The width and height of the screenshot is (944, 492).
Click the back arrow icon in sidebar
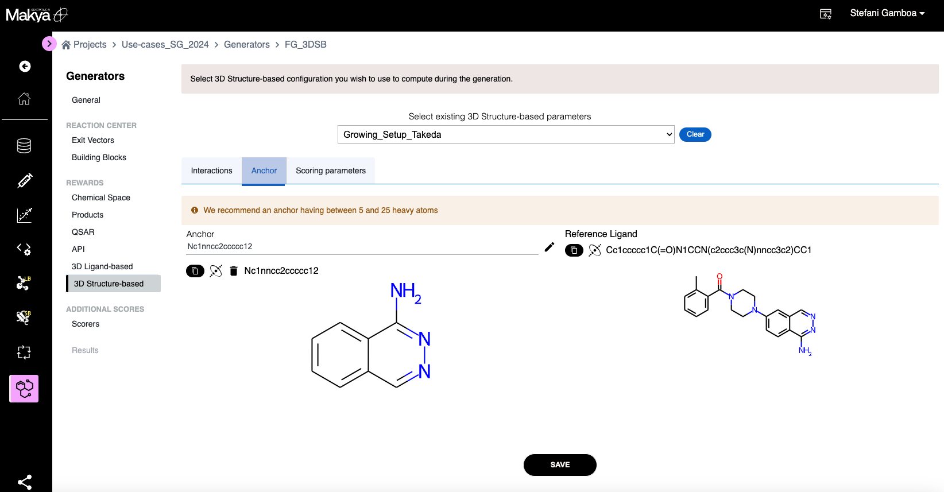click(25, 67)
